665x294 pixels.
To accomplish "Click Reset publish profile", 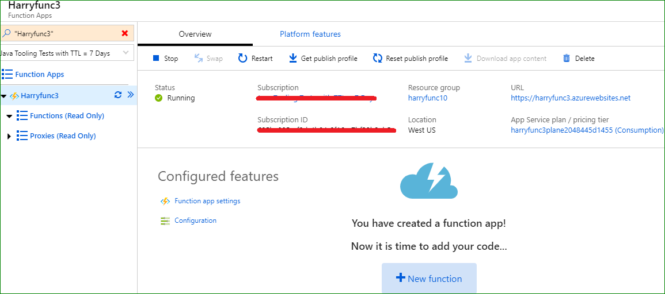I will [x=410, y=59].
